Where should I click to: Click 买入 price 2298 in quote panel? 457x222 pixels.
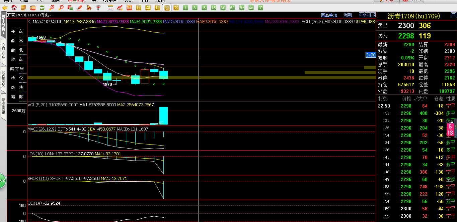pos(406,36)
